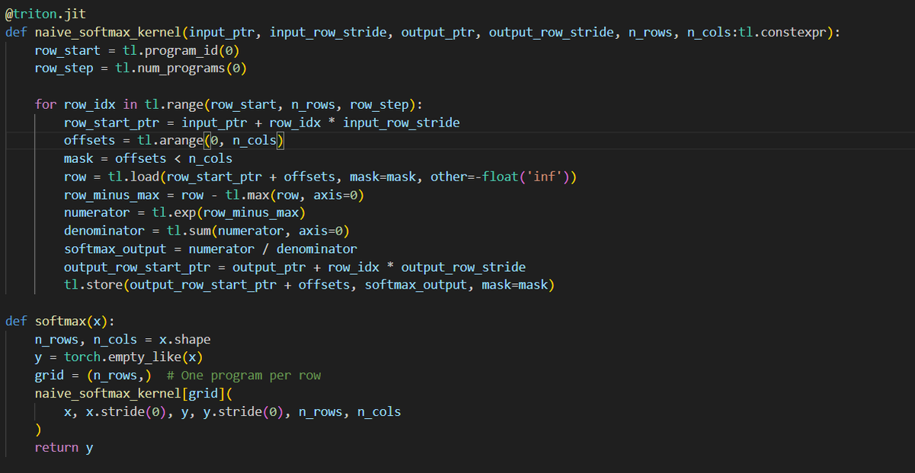Viewport: 915px width, 473px height.
Task: Click the @triton.jit decorator
Action: (x=42, y=13)
